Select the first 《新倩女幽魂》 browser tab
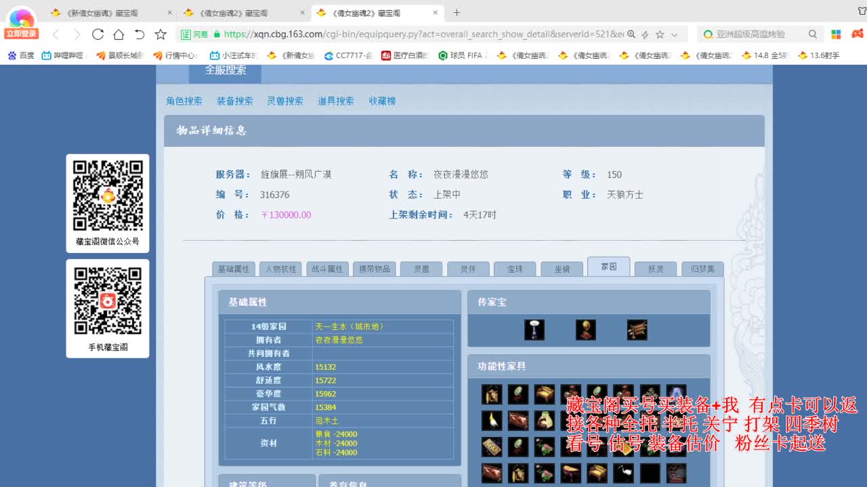The height and width of the screenshot is (487, 867). tap(102, 11)
